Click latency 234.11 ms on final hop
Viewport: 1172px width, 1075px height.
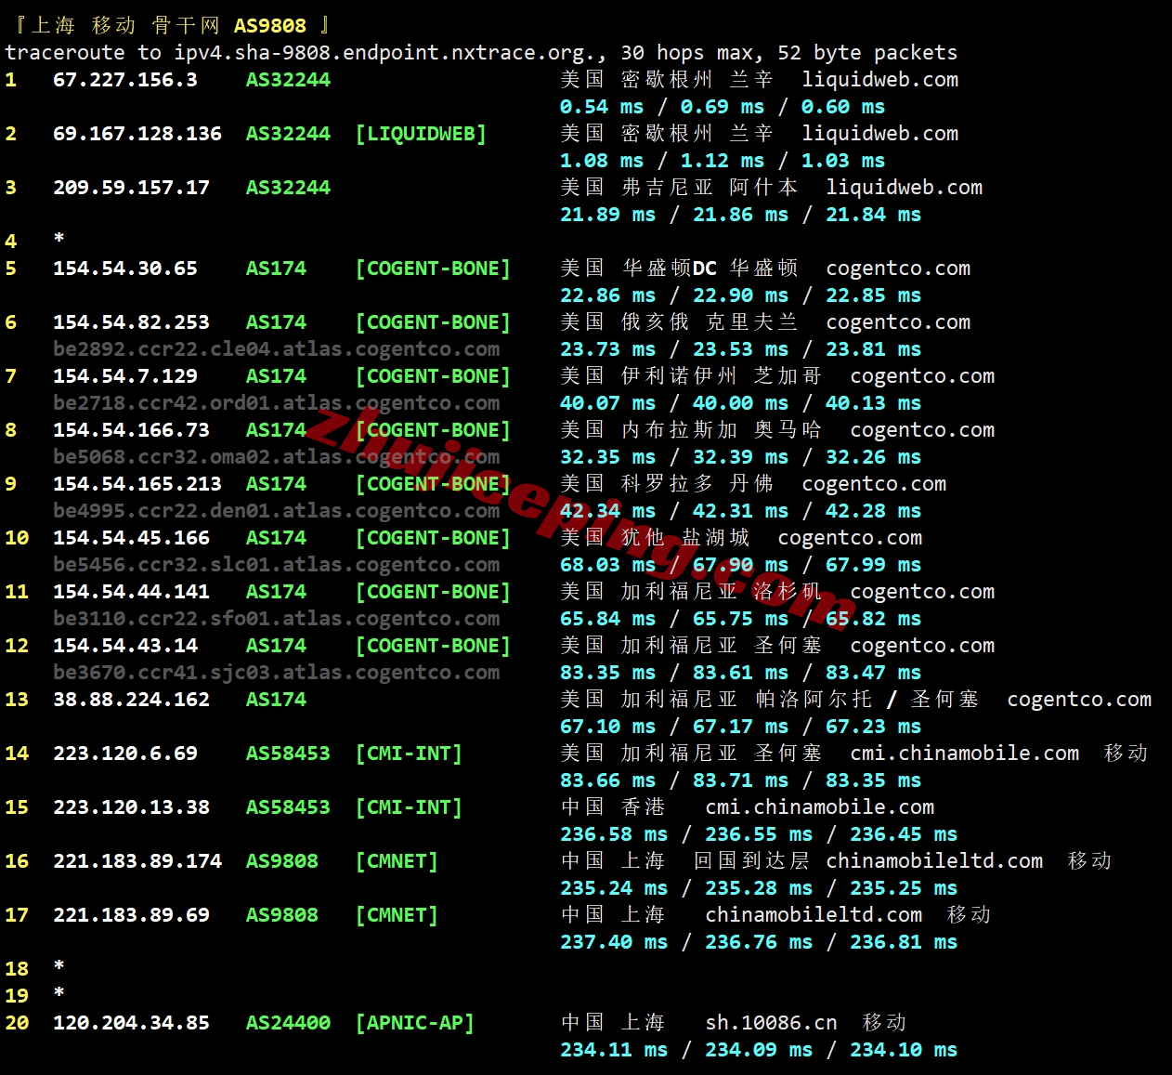click(x=614, y=1050)
